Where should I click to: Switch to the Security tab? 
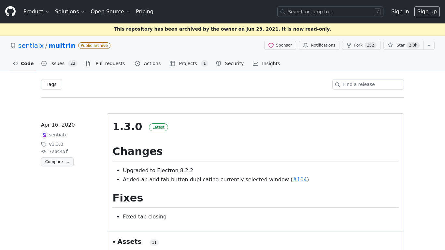click(230, 63)
